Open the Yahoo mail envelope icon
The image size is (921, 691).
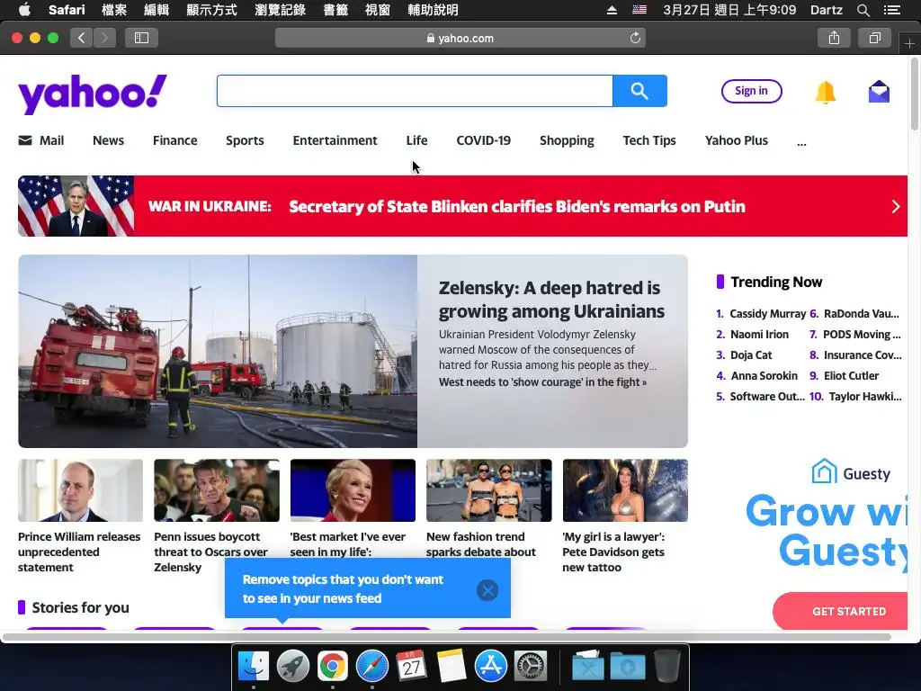[x=879, y=92]
